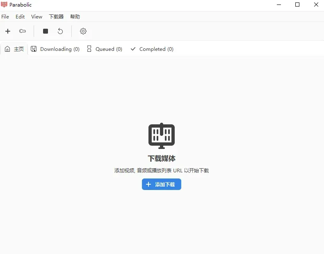Open the File menu

click(5, 16)
